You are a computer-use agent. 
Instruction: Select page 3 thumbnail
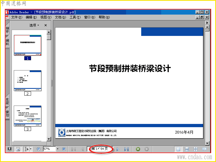28,116
